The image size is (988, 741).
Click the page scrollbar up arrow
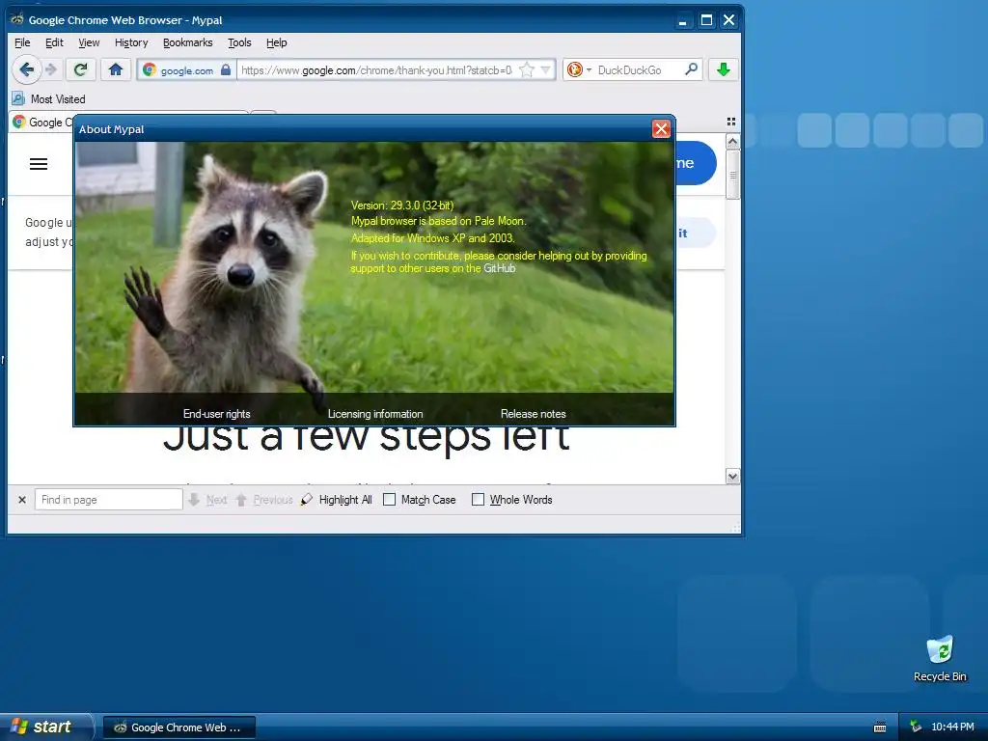pyautogui.click(x=732, y=142)
